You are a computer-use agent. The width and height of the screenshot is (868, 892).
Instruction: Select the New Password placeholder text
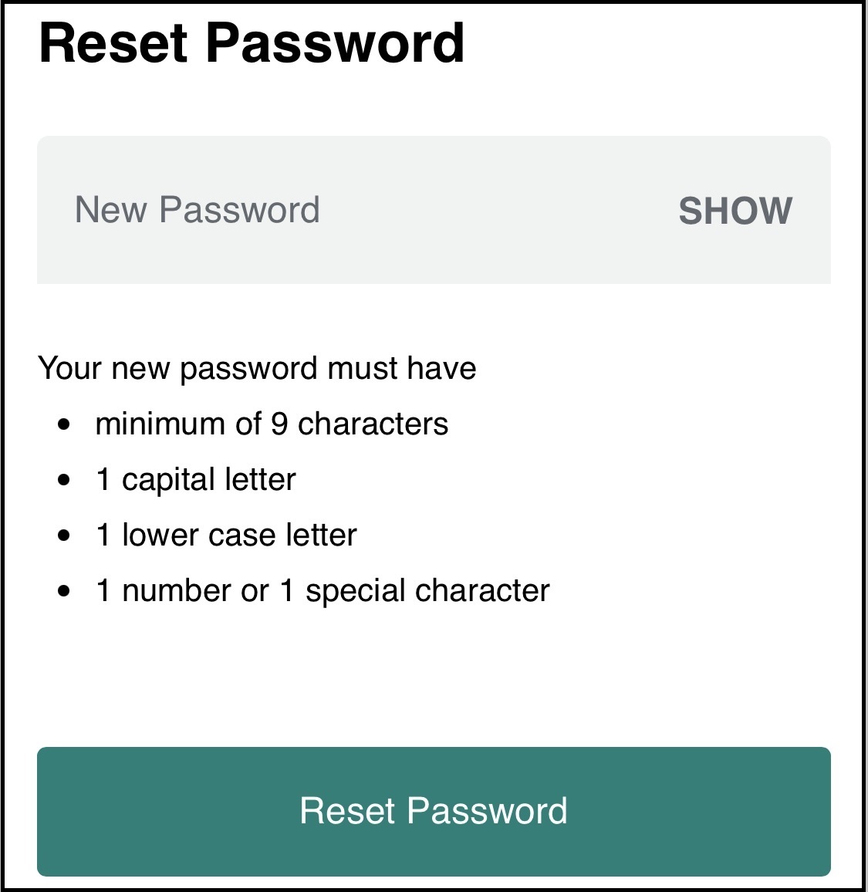199,209
